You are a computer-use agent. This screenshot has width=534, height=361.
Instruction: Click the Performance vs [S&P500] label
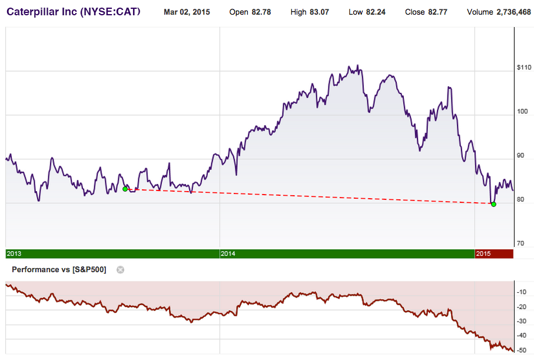coord(59,269)
